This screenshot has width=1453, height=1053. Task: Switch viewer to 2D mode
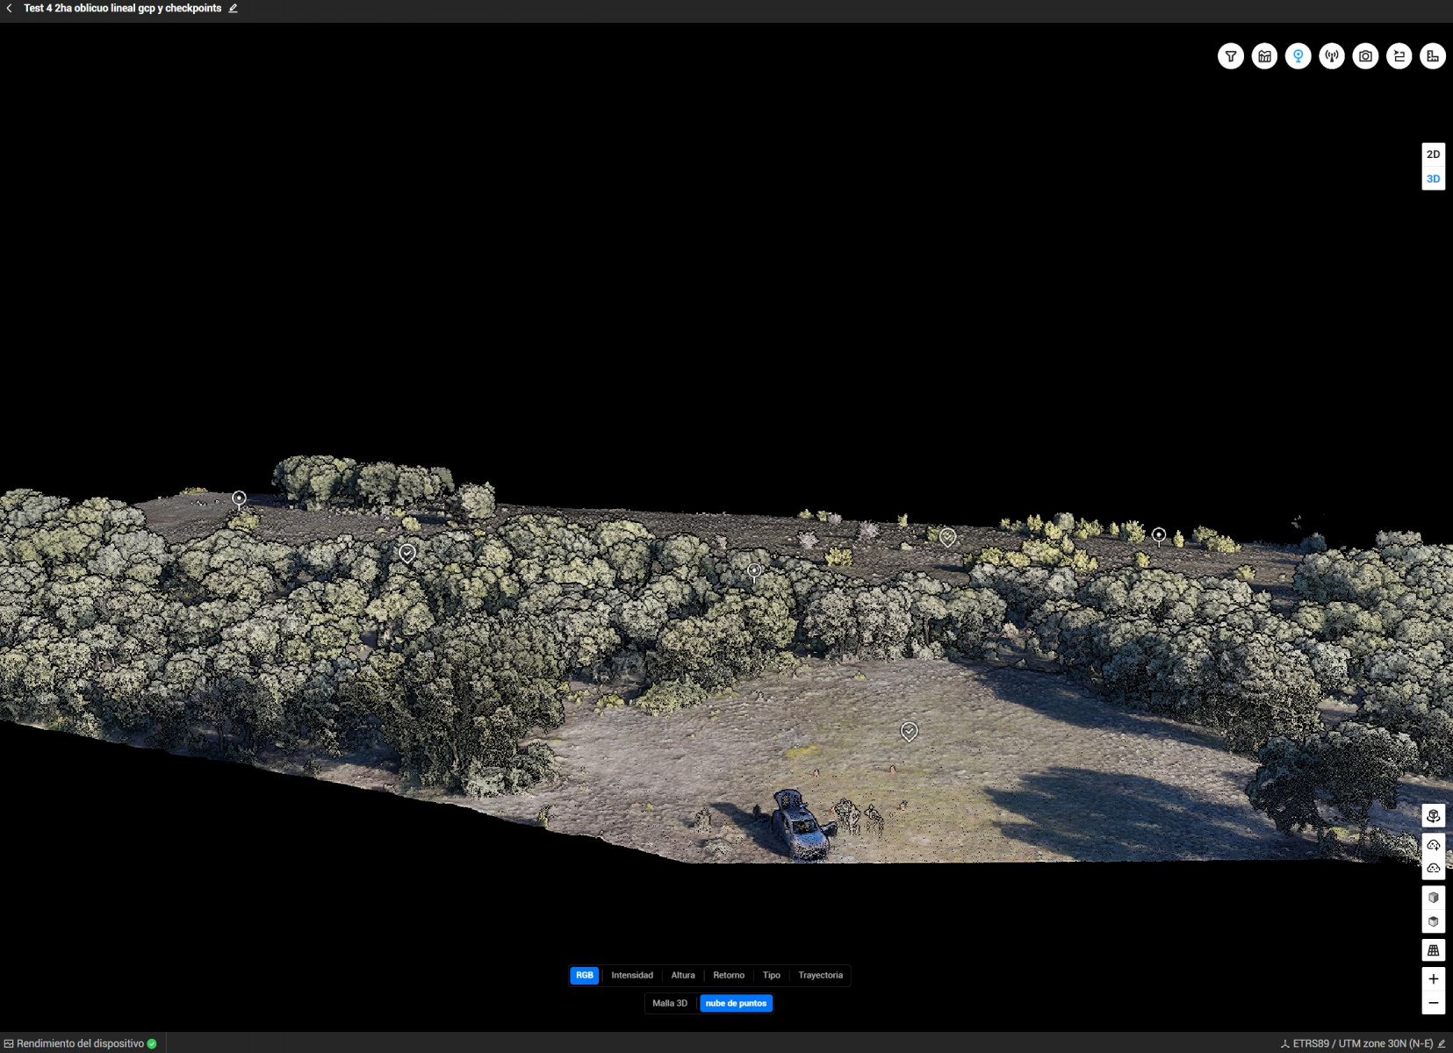tap(1433, 154)
